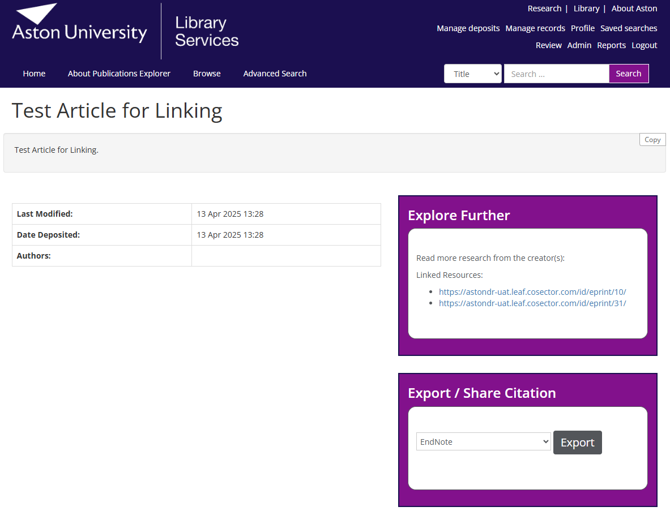The image size is (670, 511).
Task: Open Manage records page
Action: tap(535, 28)
